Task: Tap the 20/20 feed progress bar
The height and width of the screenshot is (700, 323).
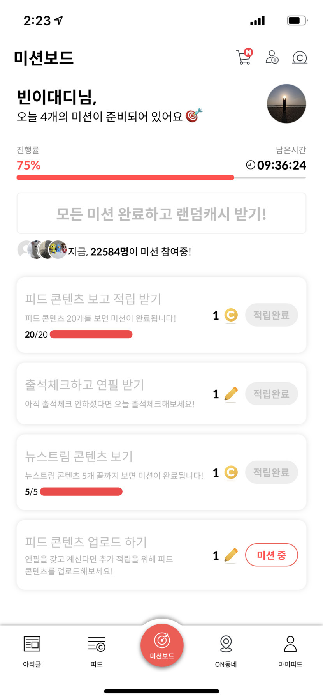Action: coord(91,334)
